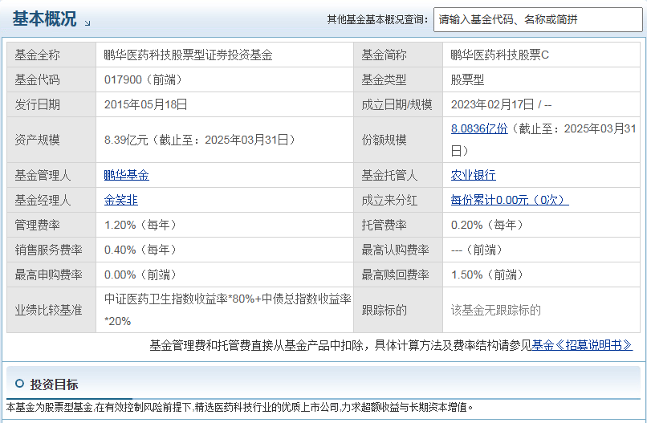Image resolution: width=647 pixels, height=423 pixels.
Task: Click the 业绩比较基准 label cell
Action: 51,310
